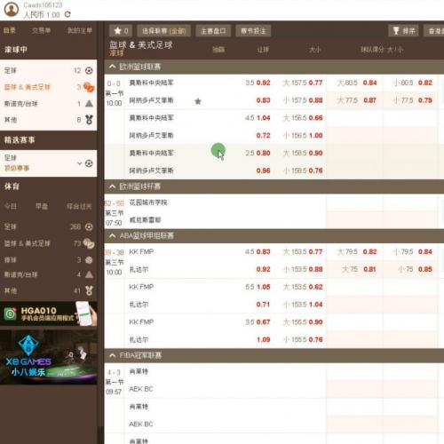Collapse the first European basketball league section
This screenshot has width=444, height=444.
[112, 67]
